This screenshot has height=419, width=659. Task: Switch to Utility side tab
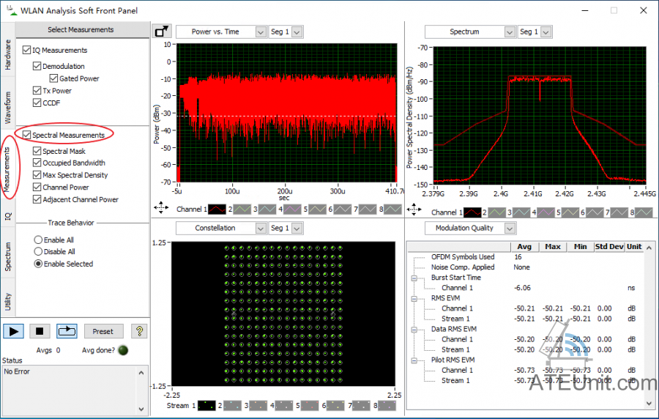click(7, 301)
